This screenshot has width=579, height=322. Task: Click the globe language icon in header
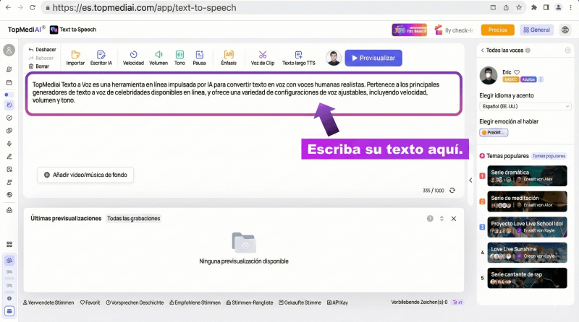[565, 30]
